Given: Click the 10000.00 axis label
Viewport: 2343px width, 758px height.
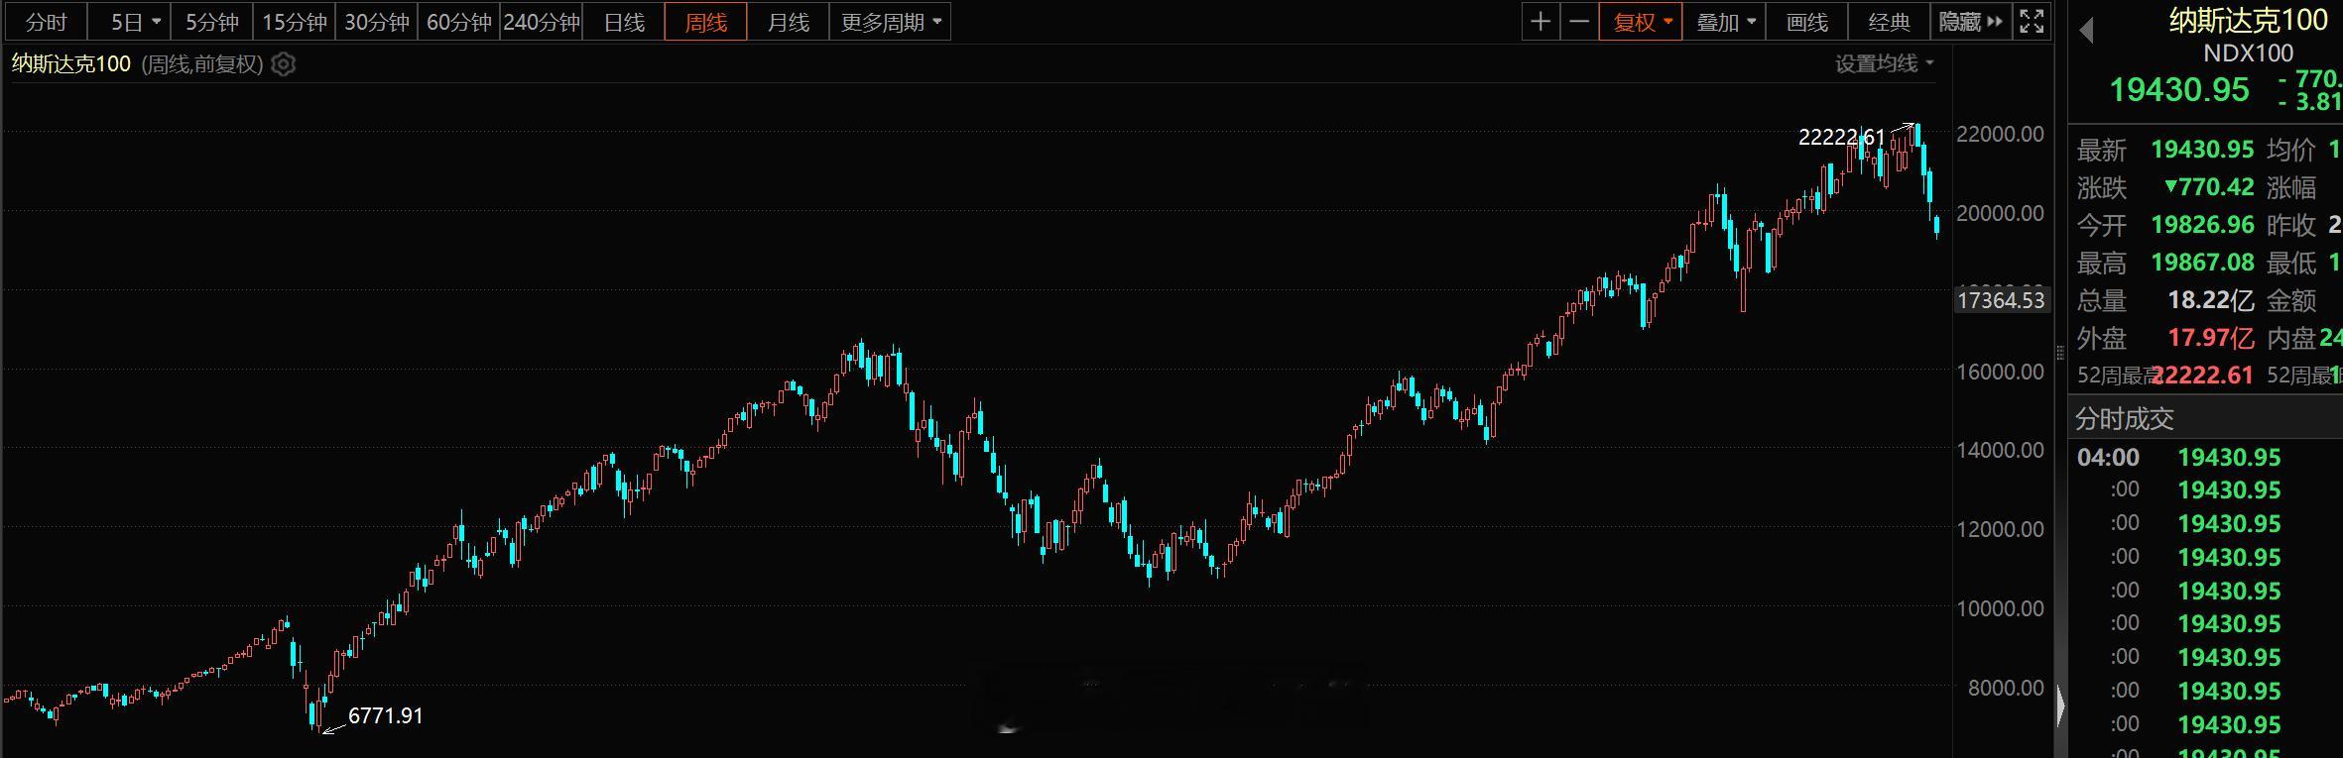Looking at the screenshot, I should click(x=2000, y=608).
